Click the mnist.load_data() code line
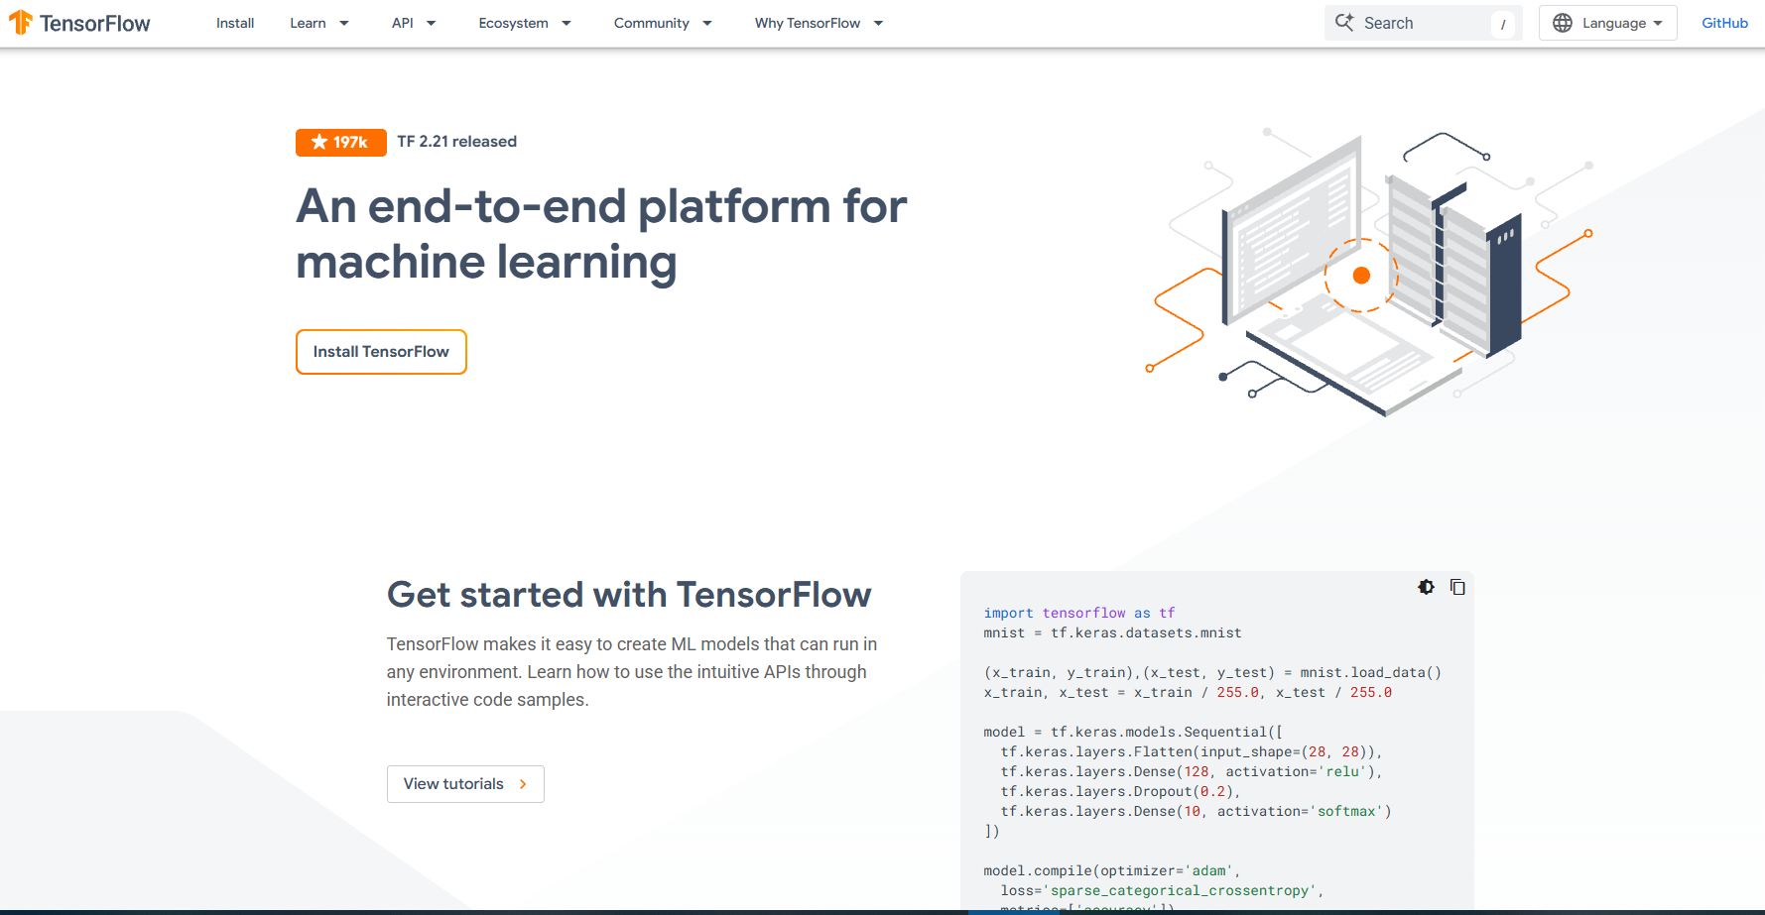Viewport: 1765px width, 915px height. tap(1212, 673)
